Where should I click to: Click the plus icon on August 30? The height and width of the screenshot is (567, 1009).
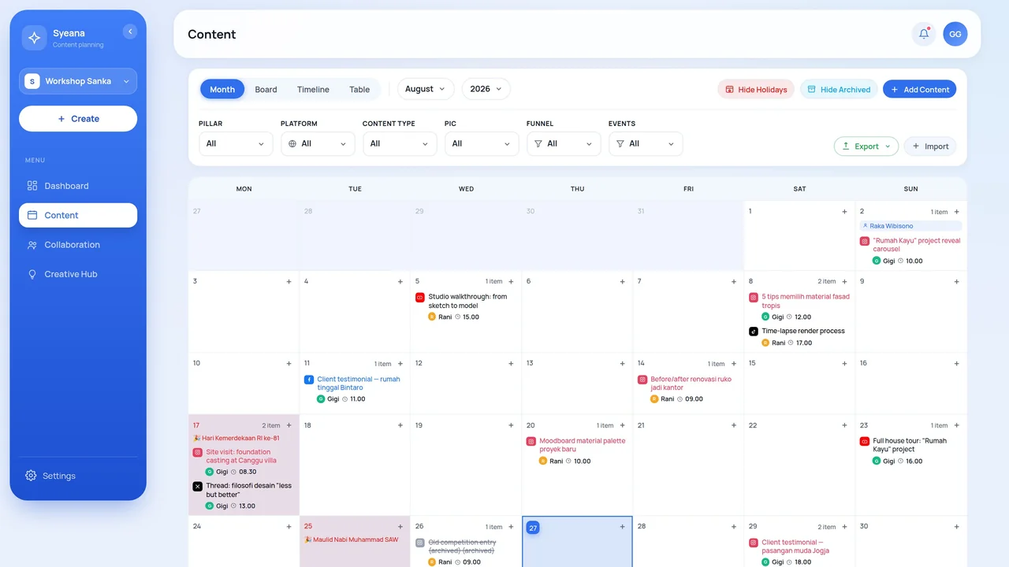pyautogui.click(x=956, y=526)
